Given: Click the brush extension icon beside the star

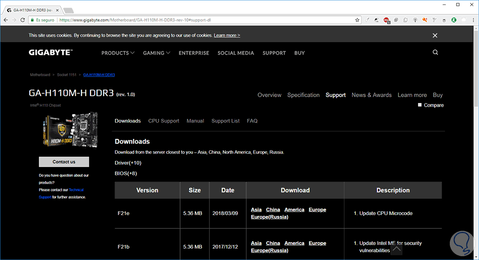Looking at the screenshot, I should 367,20.
